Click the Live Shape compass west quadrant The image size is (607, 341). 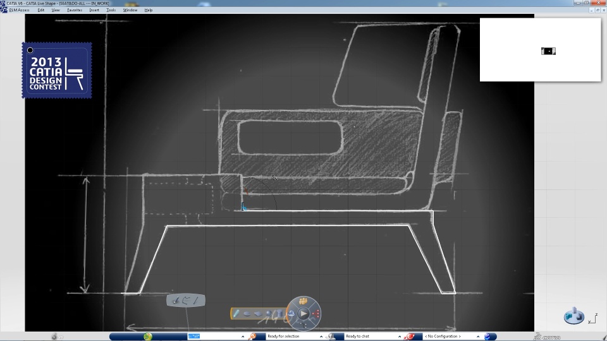click(x=291, y=314)
